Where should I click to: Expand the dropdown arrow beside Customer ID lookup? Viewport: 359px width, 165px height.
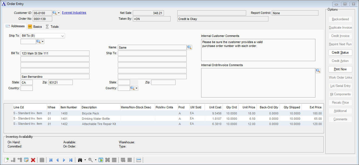(59, 13)
